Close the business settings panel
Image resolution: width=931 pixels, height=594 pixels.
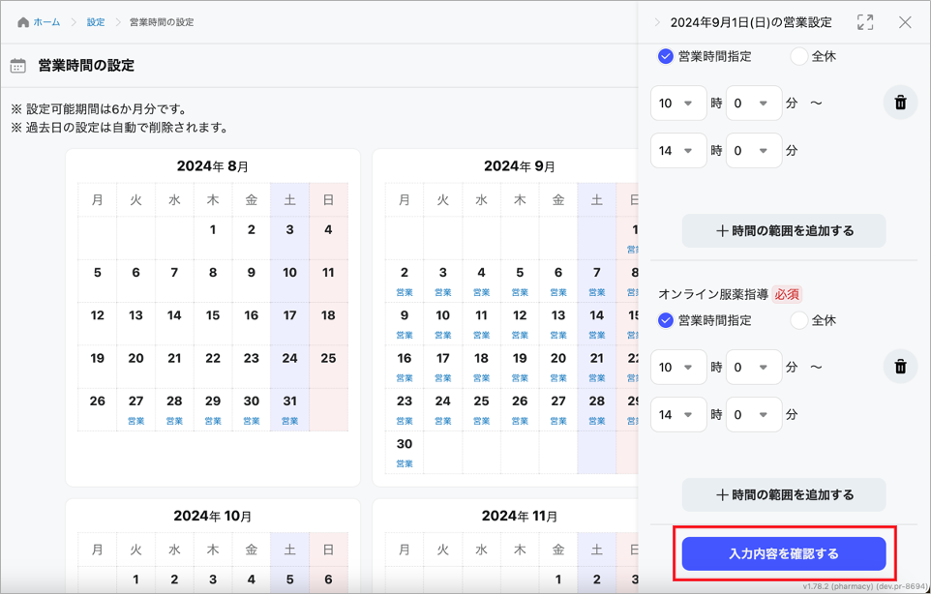[905, 22]
